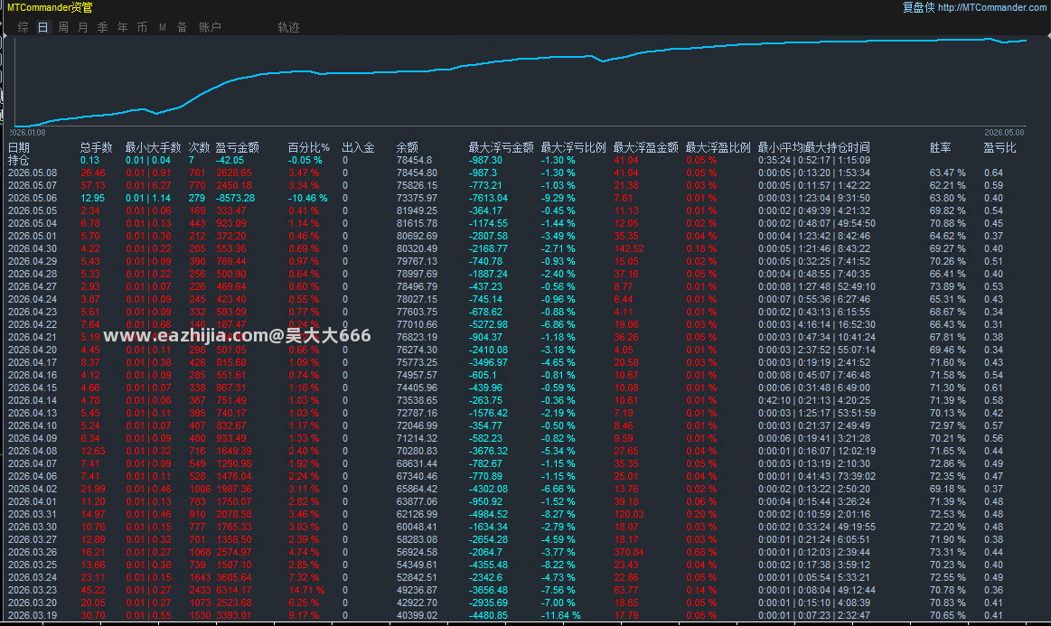Sort by the 总手数 column header
This screenshot has height=626, width=1051.
(x=97, y=147)
